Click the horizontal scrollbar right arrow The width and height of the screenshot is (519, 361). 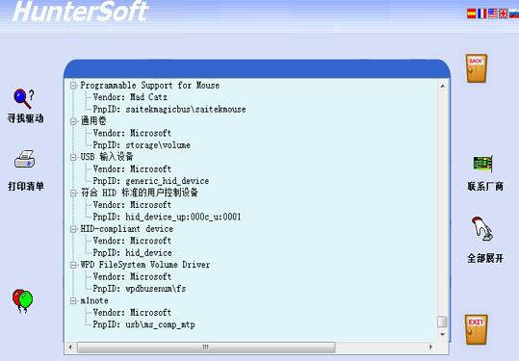pyautogui.click(x=430, y=348)
